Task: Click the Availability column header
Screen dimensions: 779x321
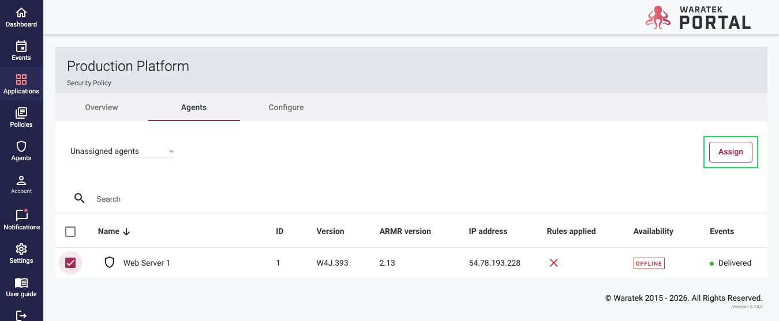Action: coord(653,231)
